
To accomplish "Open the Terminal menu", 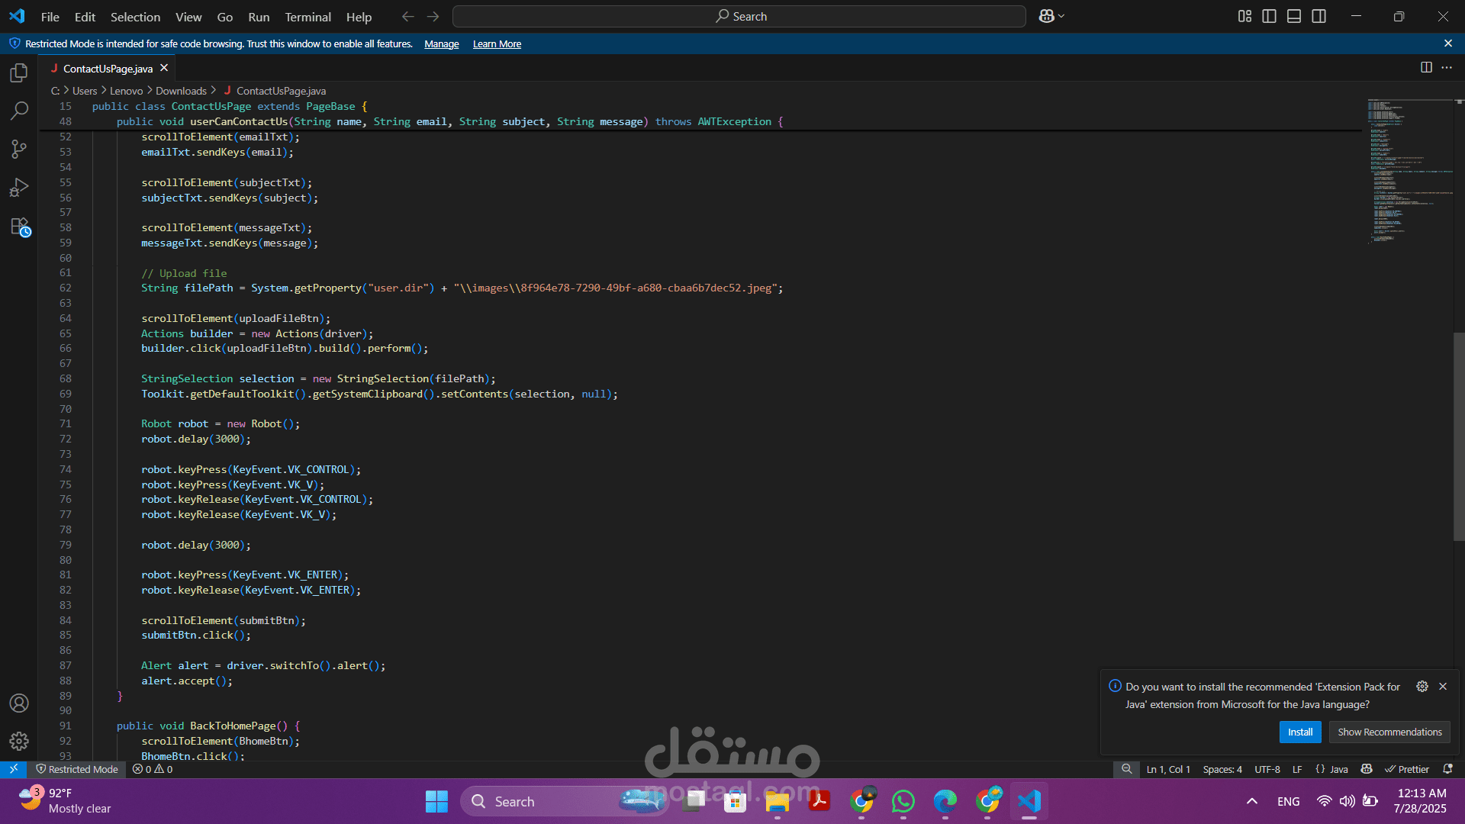I will pyautogui.click(x=307, y=17).
